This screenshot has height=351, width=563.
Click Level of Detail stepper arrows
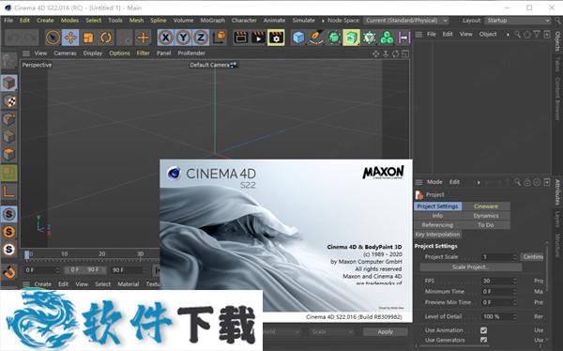[514, 317]
